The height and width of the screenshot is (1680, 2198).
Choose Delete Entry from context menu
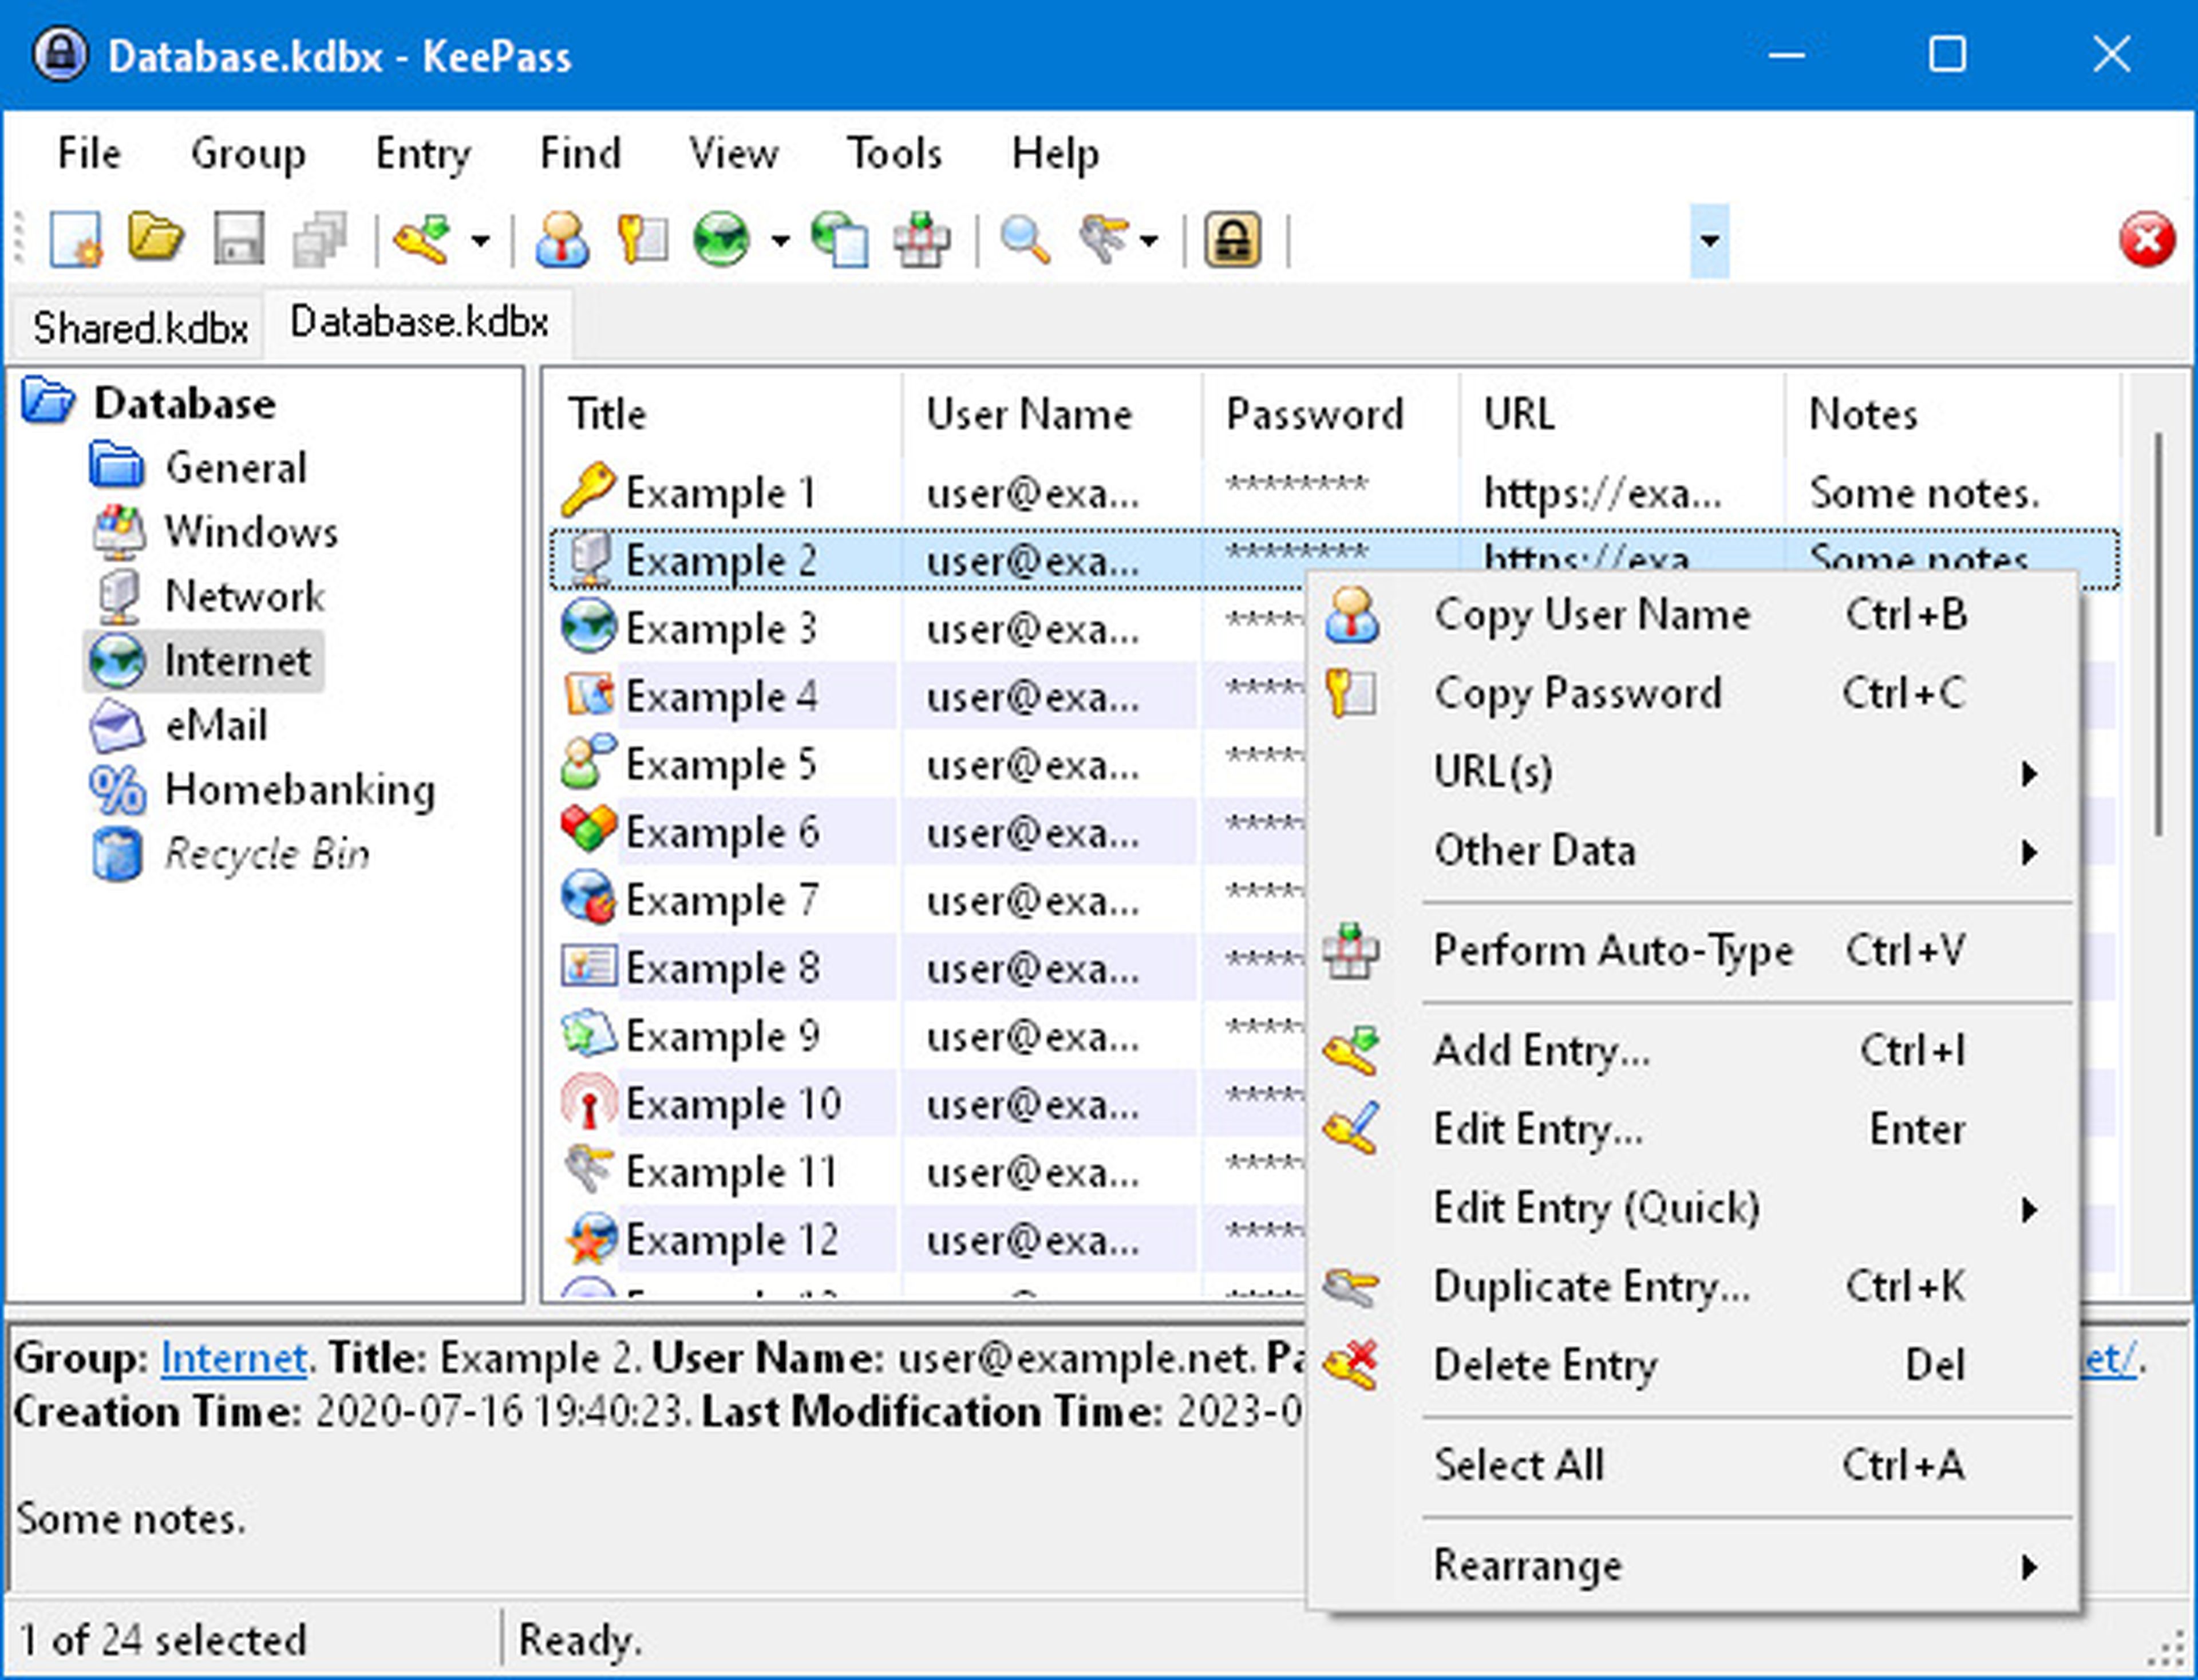1545,1365
